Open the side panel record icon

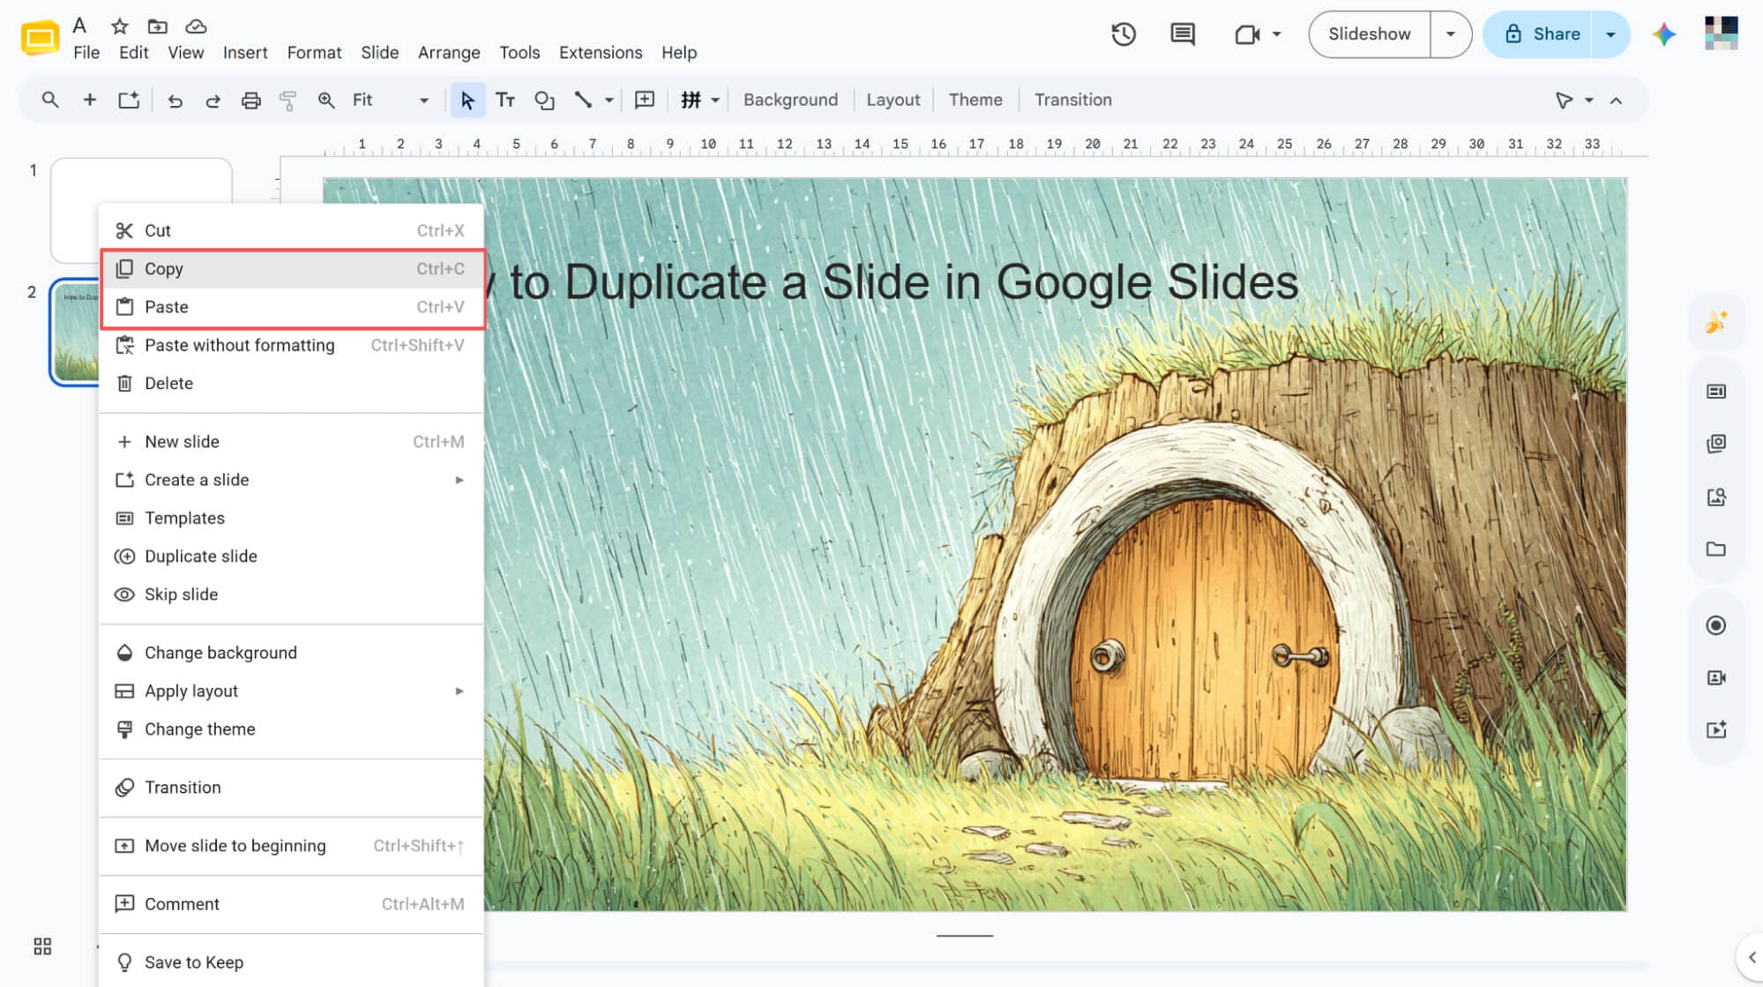pos(1715,625)
